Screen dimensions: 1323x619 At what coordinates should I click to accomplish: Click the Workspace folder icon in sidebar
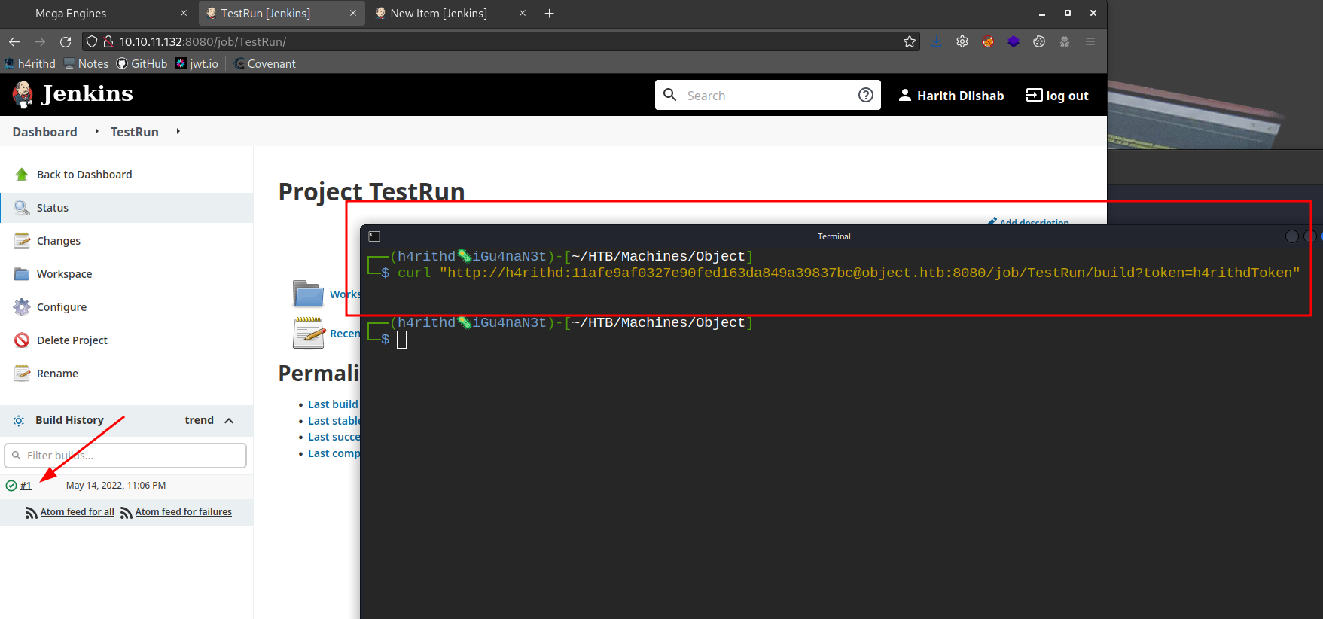tap(22, 274)
